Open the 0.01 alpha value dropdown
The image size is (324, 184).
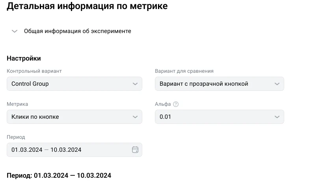point(220,117)
